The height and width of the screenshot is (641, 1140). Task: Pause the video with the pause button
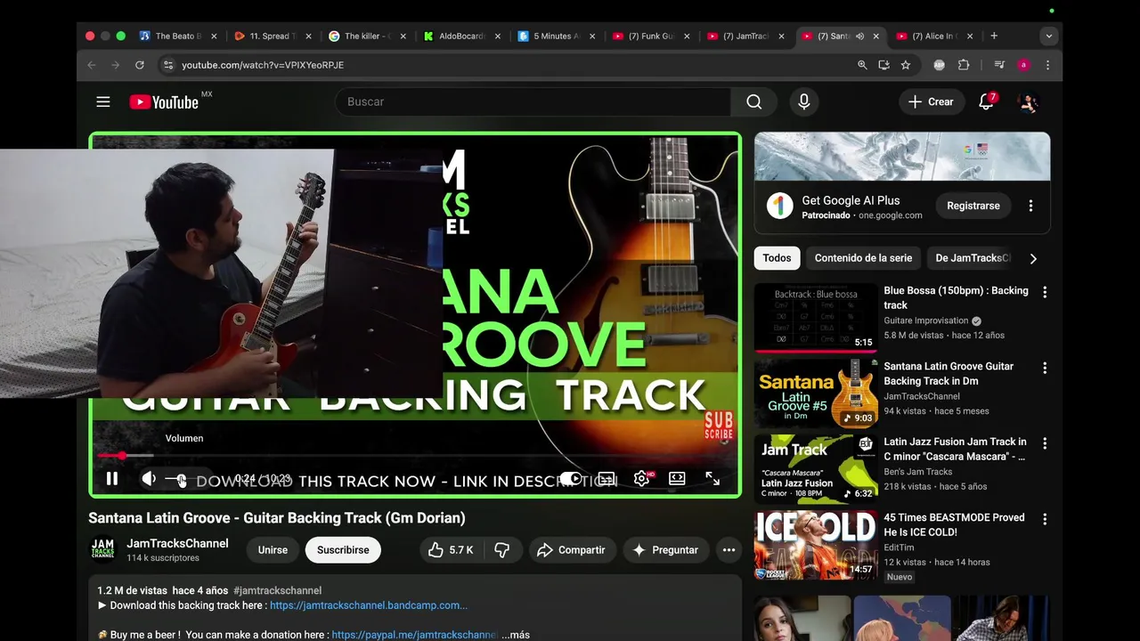pyautogui.click(x=112, y=479)
